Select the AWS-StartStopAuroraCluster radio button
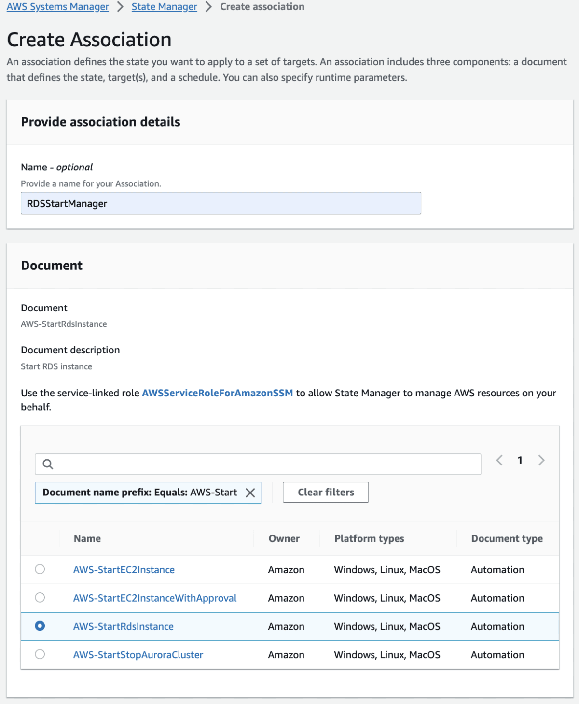579x704 pixels. pos(40,654)
